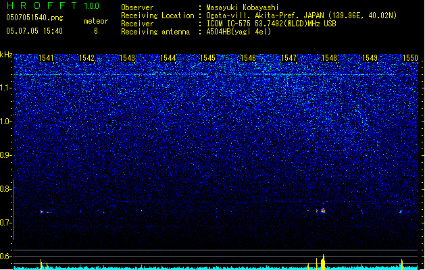Click the 0.7 kHz axis label
Image resolution: width=425 pixels, height=270 pixels.
[x=5, y=223]
